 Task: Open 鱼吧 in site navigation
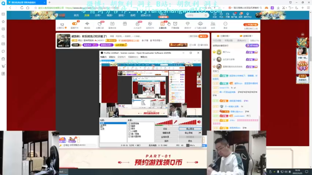[133, 15]
